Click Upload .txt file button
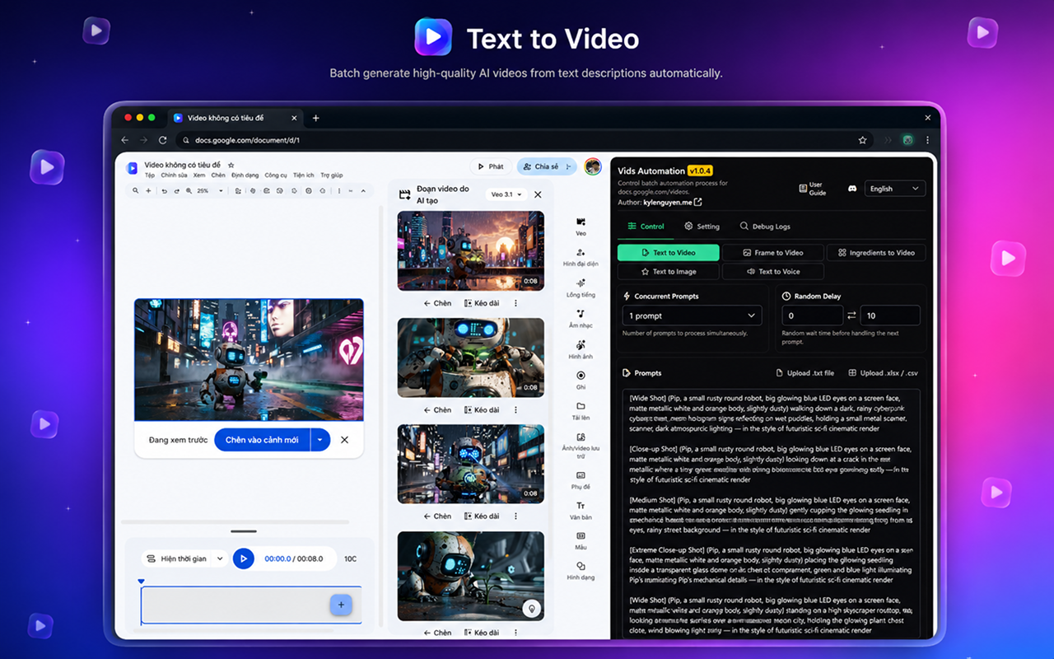The height and width of the screenshot is (659, 1054). tap(804, 373)
